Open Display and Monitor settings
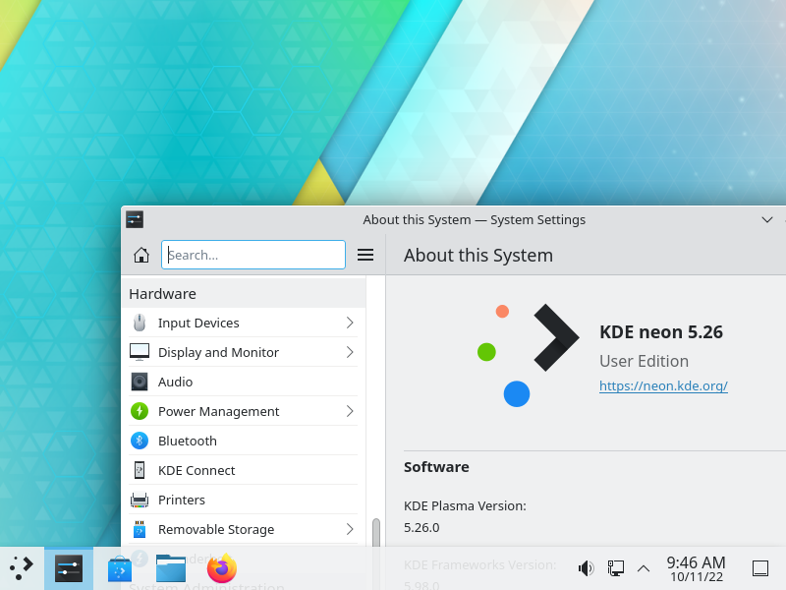Viewport: 786px width, 590px height. pyautogui.click(x=243, y=352)
